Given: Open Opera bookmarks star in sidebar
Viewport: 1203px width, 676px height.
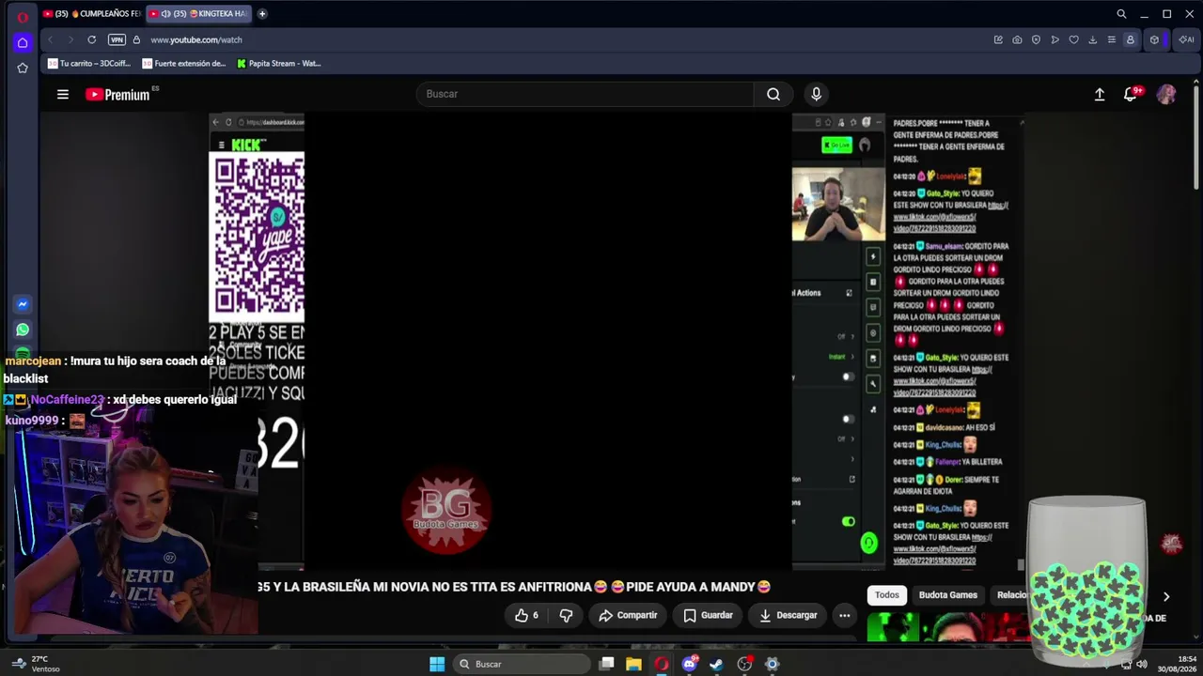Looking at the screenshot, I should [23, 68].
